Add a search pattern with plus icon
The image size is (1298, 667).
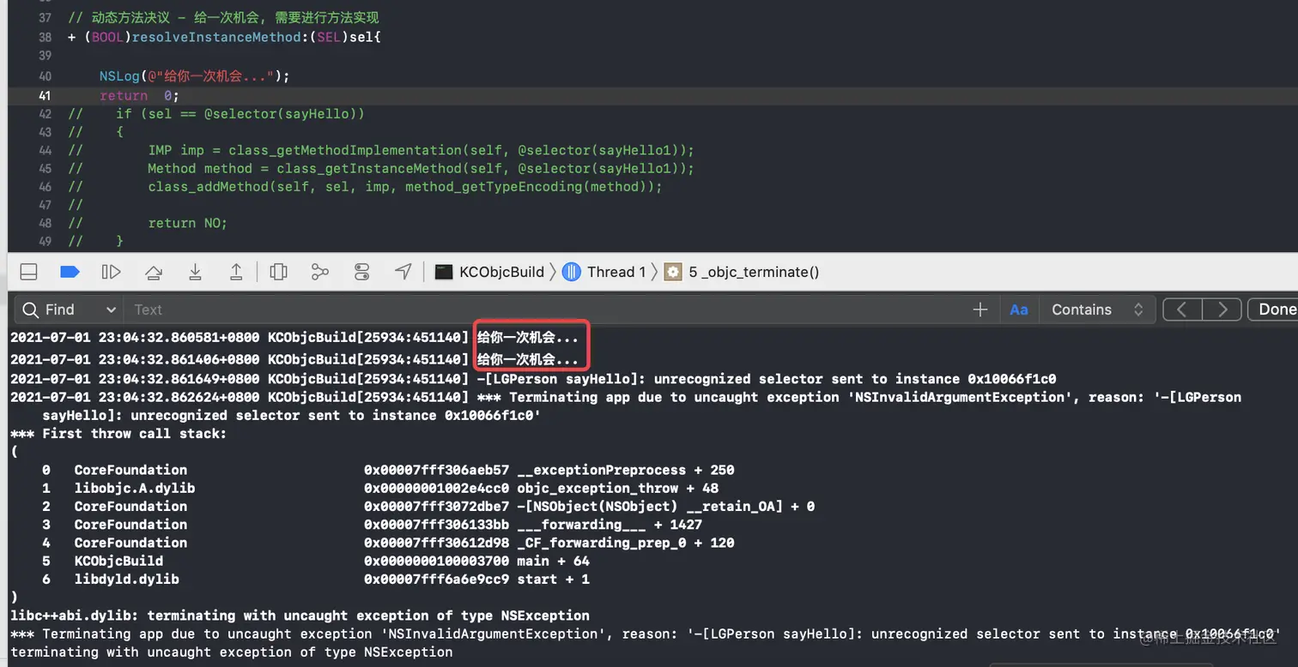tap(980, 309)
